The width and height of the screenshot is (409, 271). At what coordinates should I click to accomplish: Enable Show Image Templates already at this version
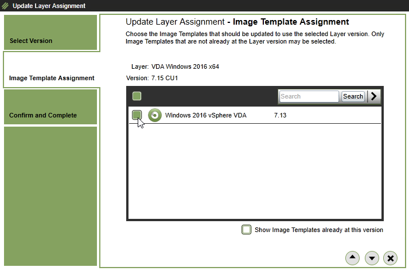(246, 230)
